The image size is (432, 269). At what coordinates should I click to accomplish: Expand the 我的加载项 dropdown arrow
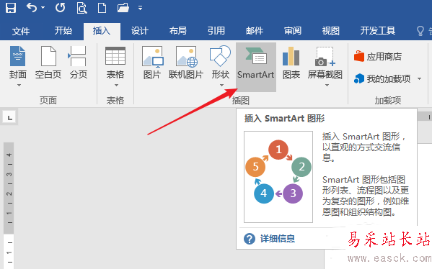tap(419, 79)
